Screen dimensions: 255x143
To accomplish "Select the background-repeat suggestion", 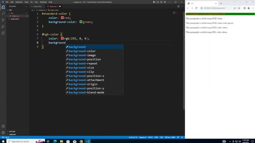I will (x=94, y=64).
